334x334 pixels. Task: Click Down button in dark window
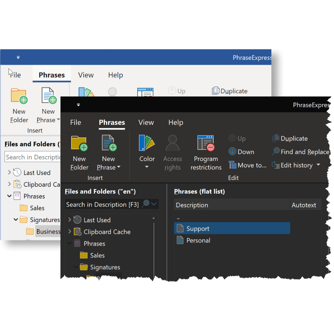[241, 152]
